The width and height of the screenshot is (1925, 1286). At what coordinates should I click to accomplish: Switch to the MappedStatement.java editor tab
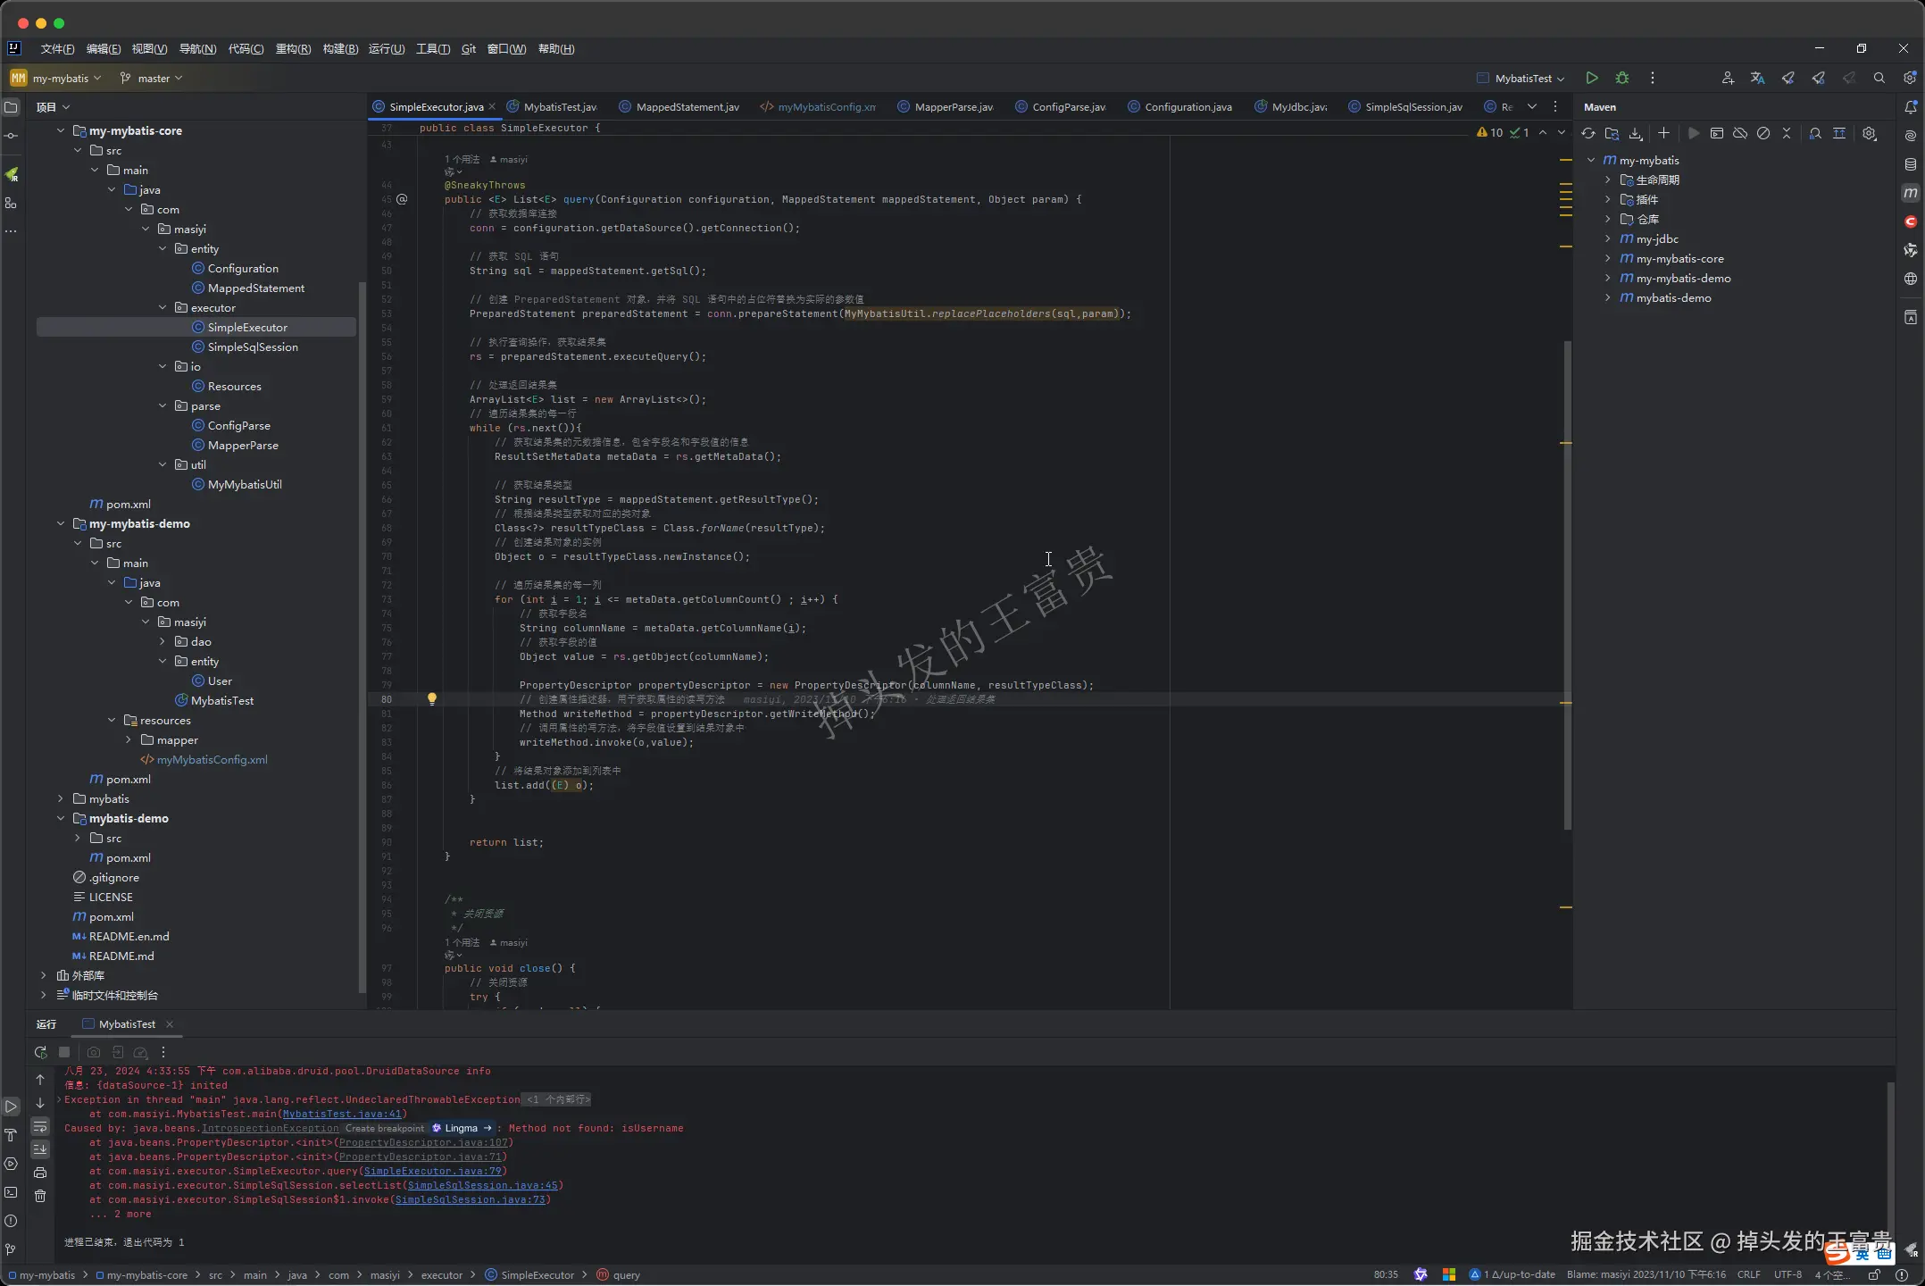point(687,106)
